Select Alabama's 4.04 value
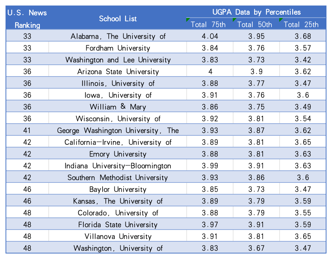The width and height of the screenshot is (332, 259). click(x=210, y=36)
